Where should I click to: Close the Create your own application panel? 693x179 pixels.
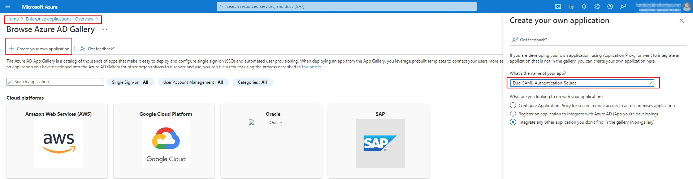[681, 21]
